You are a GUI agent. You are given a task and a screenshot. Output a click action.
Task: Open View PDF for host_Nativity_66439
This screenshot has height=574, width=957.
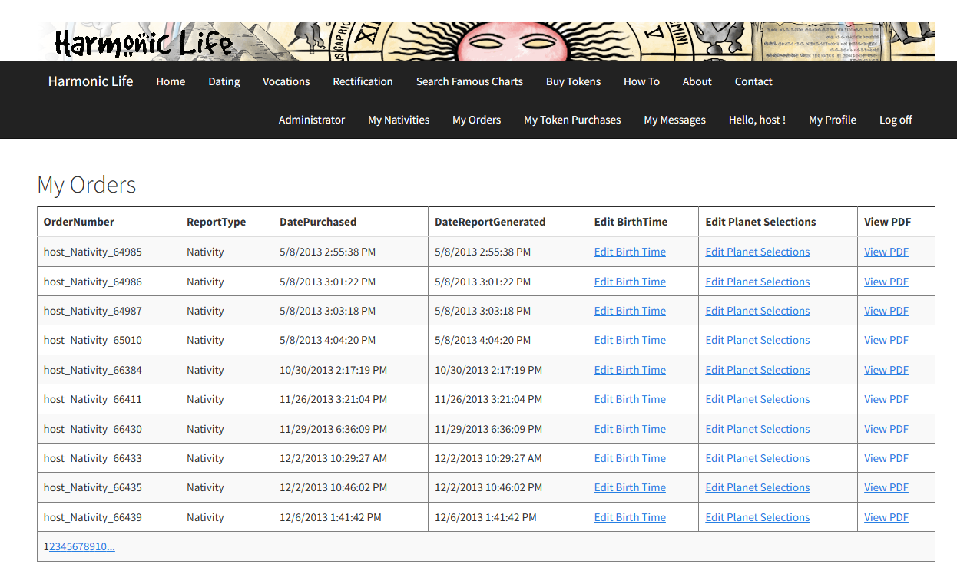pyautogui.click(x=886, y=517)
